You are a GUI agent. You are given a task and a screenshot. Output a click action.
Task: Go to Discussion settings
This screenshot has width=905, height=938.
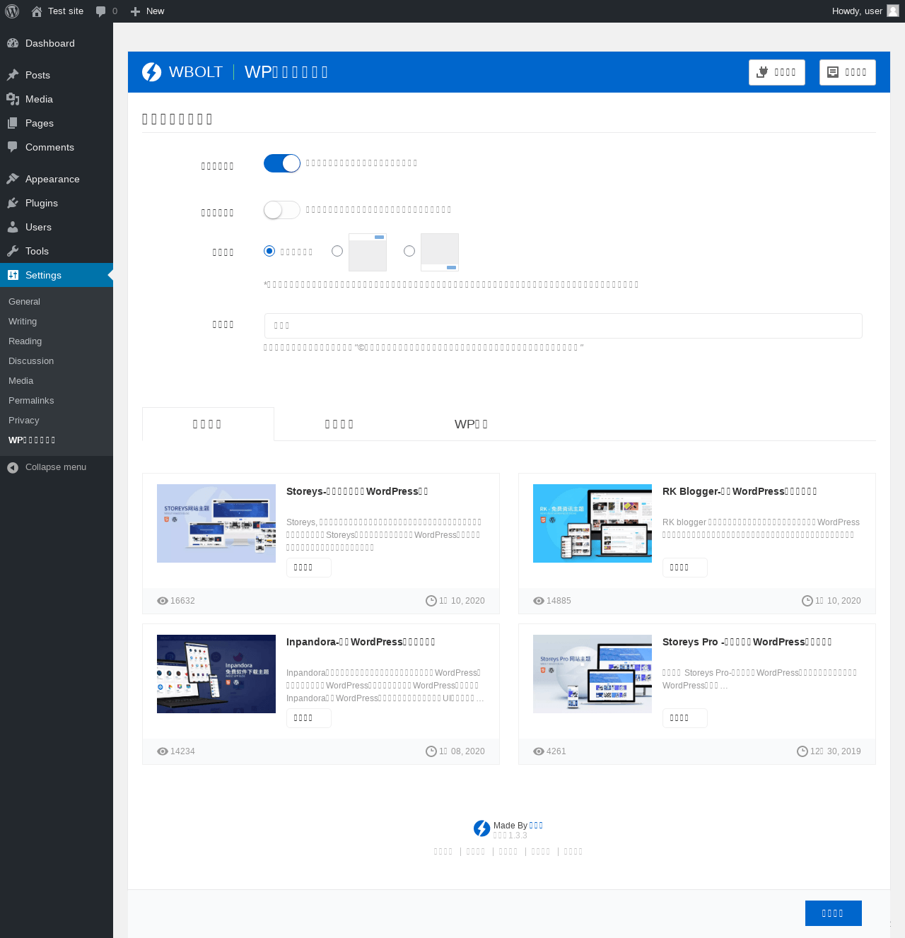pyautogui.click(x=31, y=361)
